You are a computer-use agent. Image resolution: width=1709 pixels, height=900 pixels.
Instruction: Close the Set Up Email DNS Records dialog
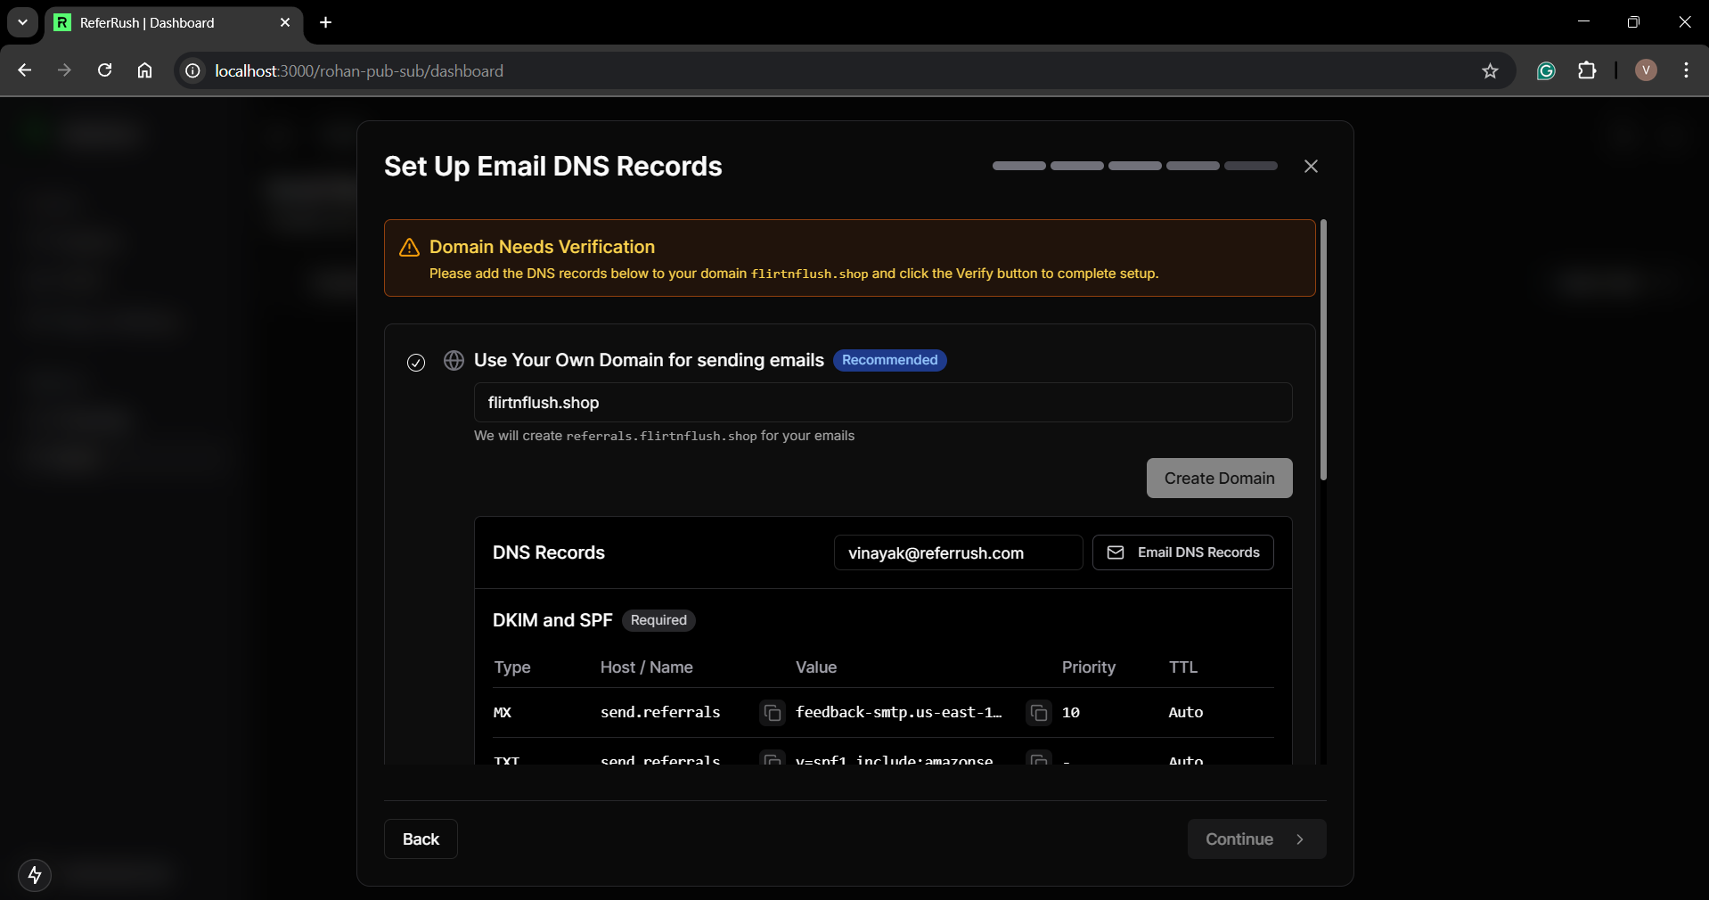click(x=1311, y=167)
